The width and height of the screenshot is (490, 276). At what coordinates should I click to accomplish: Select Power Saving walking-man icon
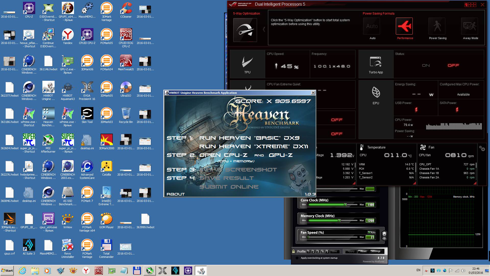[x=437, y=26]
